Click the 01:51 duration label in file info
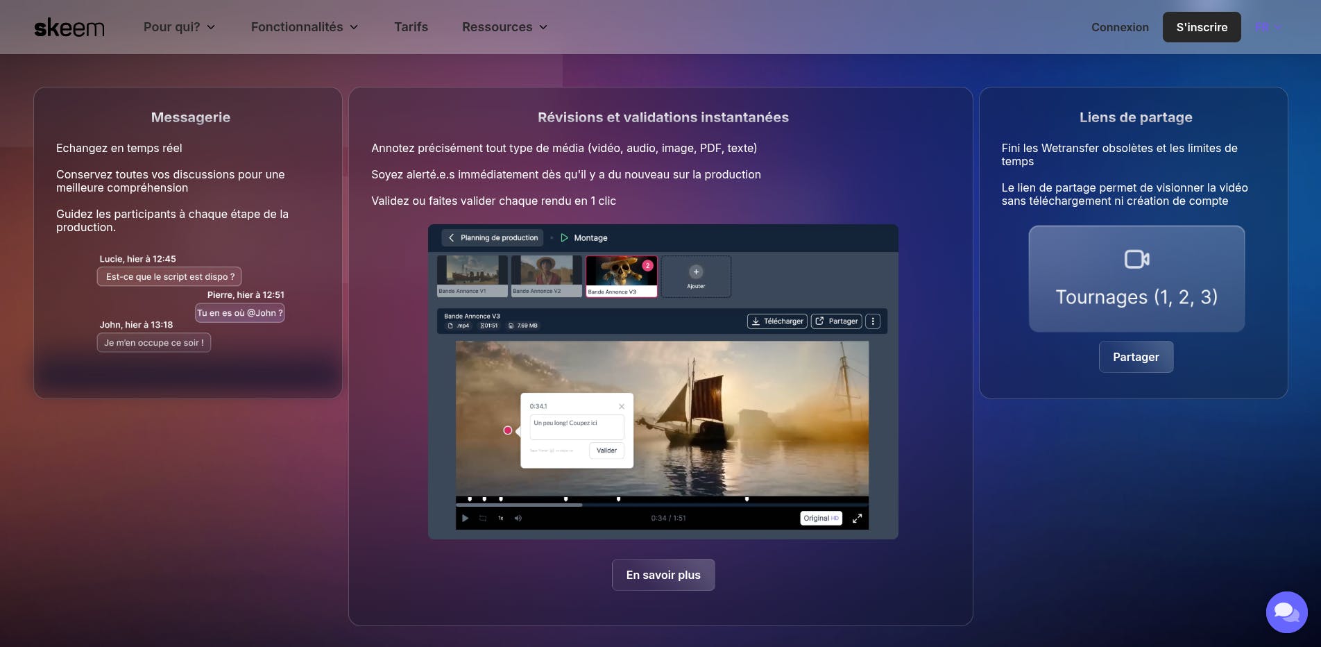The image size is (1321, 647). (x=489, y=326)
